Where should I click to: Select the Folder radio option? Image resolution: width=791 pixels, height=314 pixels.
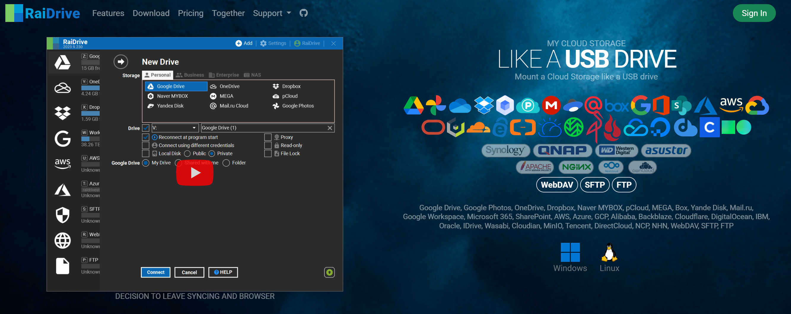coord(226,163)
